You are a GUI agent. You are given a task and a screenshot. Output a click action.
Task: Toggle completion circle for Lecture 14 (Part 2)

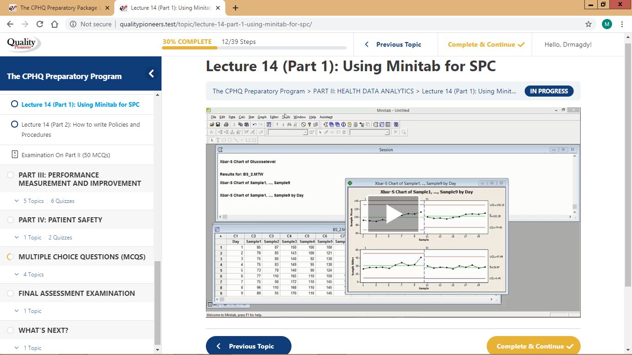coord(14,124)
